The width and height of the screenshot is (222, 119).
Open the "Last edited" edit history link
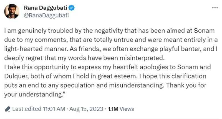26,109
